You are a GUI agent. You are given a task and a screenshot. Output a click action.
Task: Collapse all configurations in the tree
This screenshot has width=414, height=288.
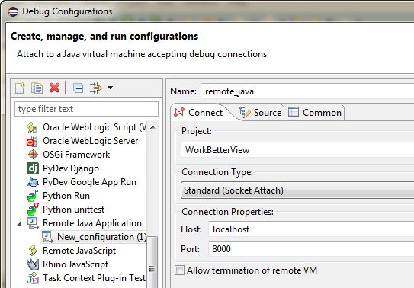pos(79,88)
